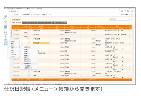Click the round icon at the right end of the lower table header row

[131, 29]
